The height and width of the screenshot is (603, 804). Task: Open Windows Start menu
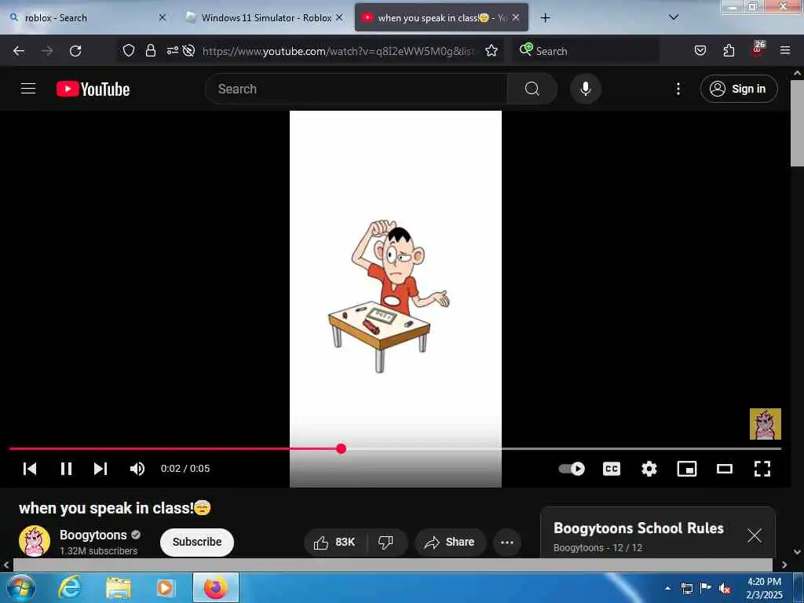click(21, 587)
